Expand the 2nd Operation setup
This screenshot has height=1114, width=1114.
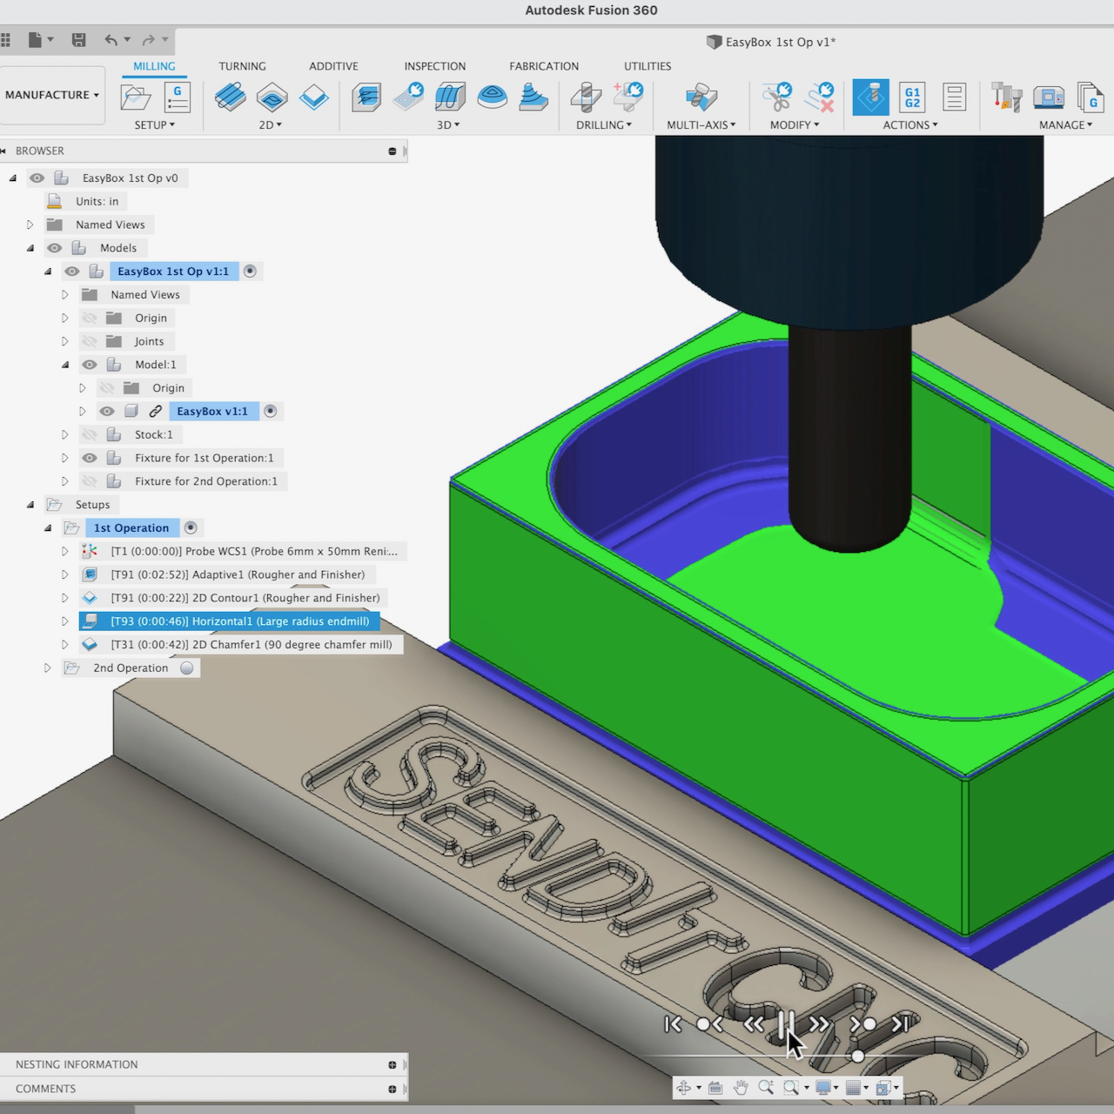point(47,668)
